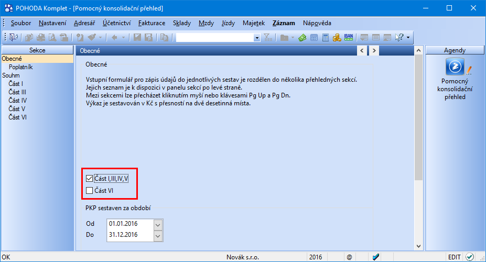This screenshot has height=262, width=486.
Task: Open the toolbar search combo box dropdown
Action: coord(257,38)
